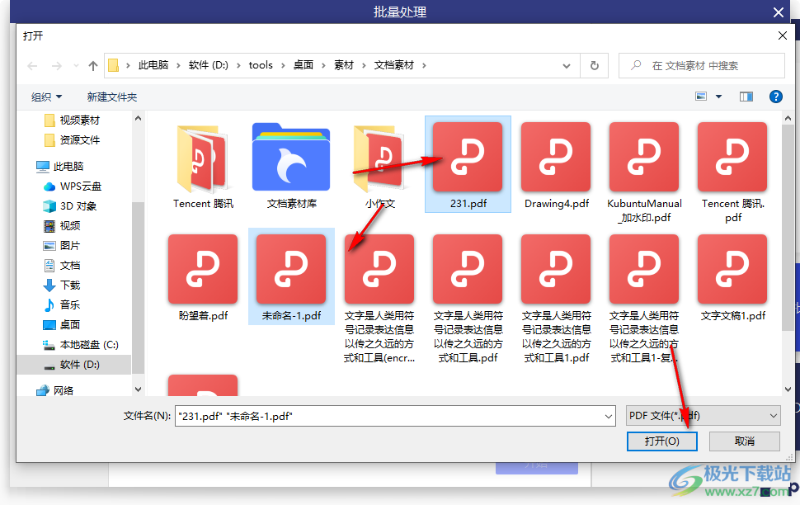Open the 文档素材库 folder icon

coord(291,158)
